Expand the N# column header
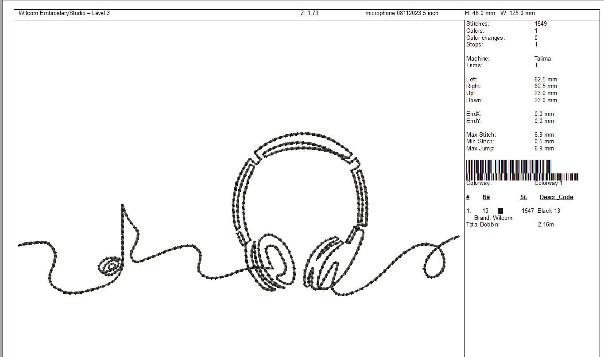The width and height of the screenshot is (604, 357). point(486,197)
